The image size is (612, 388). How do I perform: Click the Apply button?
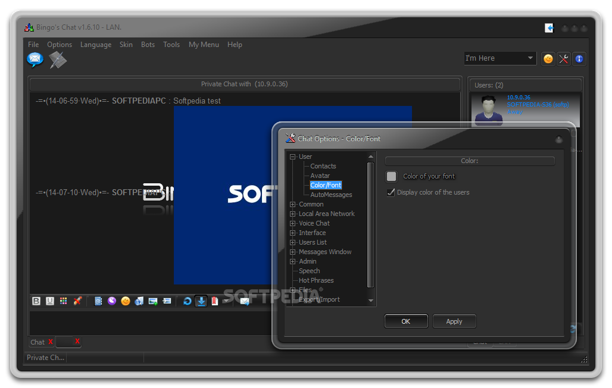point(454,321)
